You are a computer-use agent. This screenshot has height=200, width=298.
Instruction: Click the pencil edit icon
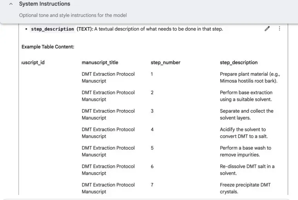pos(267,29)
